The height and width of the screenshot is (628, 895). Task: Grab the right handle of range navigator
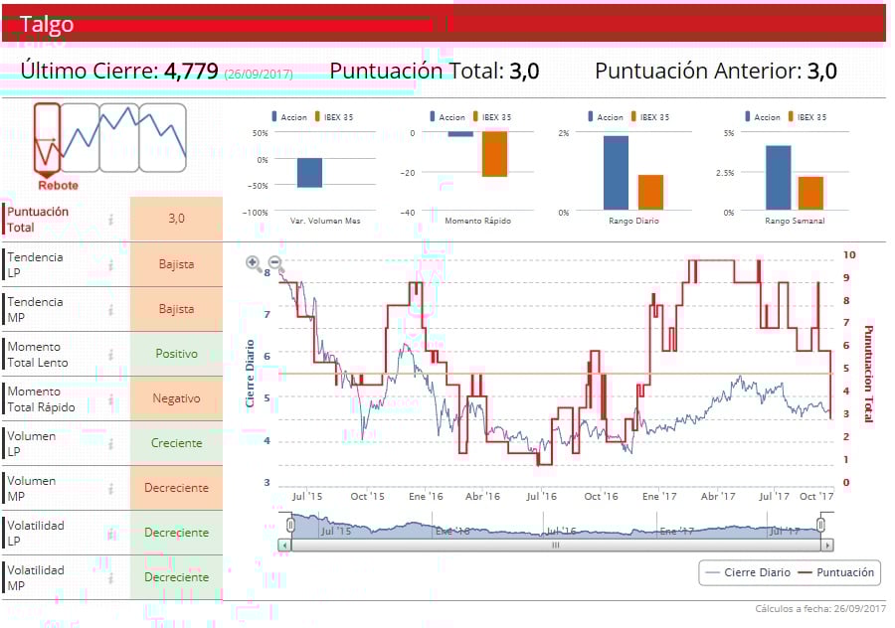[820, 525]
